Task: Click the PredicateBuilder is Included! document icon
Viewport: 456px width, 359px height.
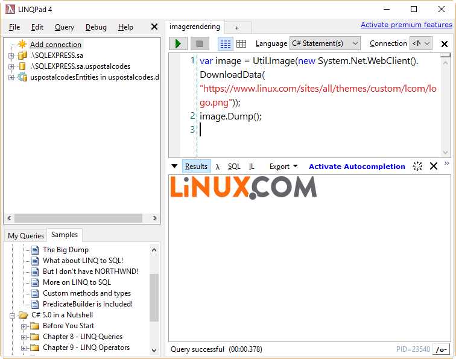Action: [35, 304]
